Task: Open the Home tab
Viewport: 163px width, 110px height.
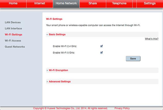Action: (13, 4)
